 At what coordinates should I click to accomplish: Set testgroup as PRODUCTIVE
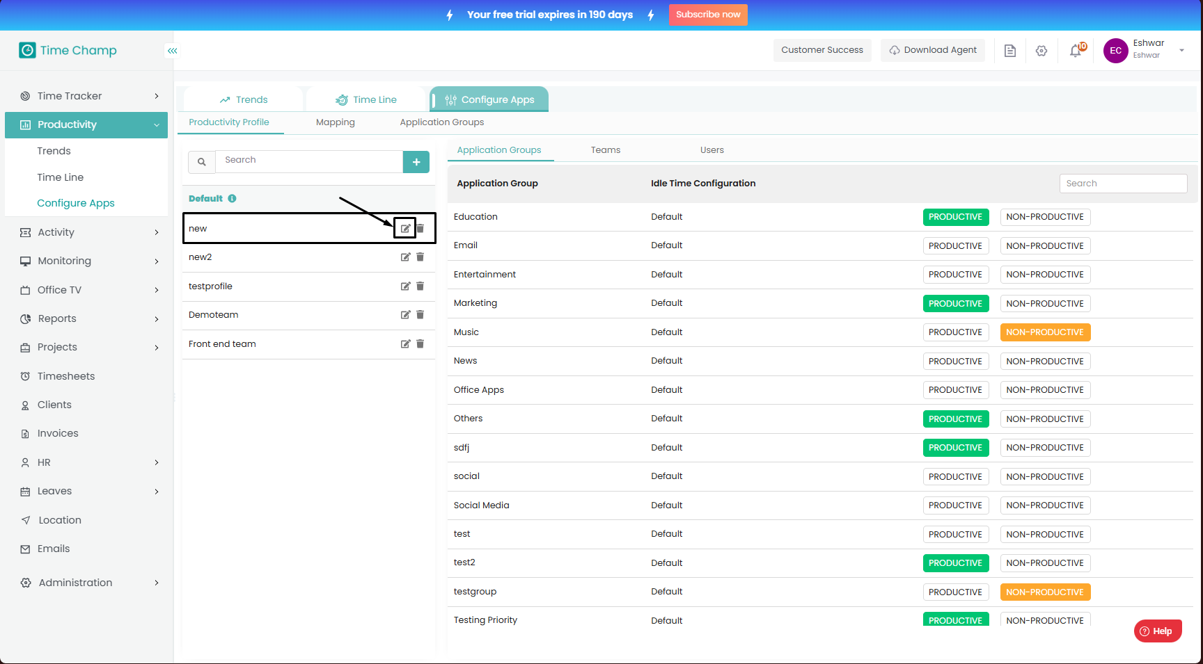(x=955, y=592)
